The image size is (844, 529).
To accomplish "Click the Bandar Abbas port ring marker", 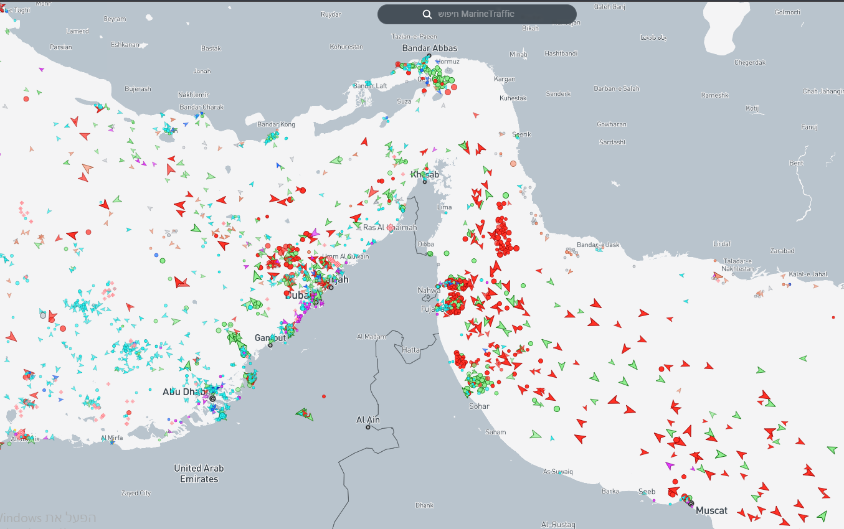I will click(429, 56).
